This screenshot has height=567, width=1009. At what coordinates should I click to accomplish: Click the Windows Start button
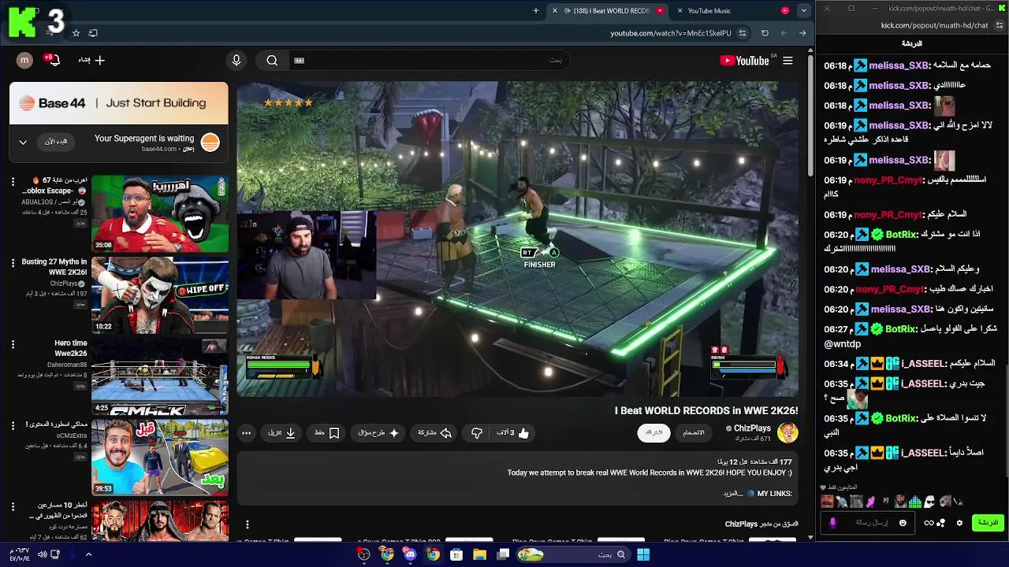pos(643,554)
